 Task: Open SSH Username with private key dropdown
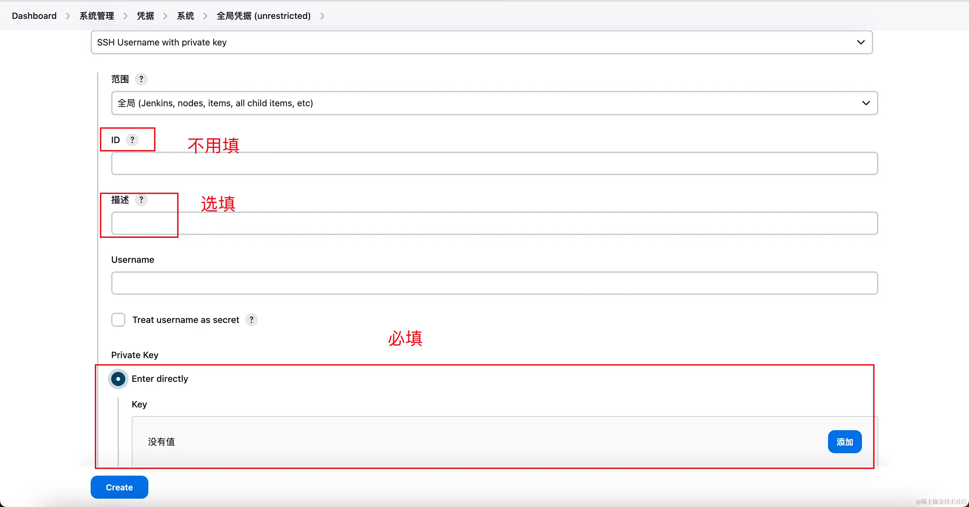482,43
